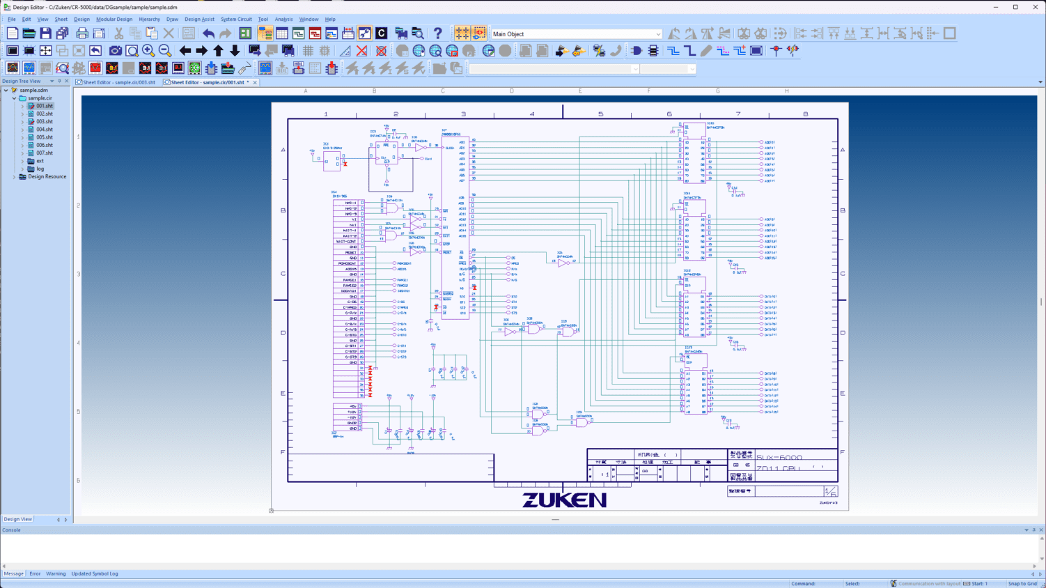Toggle the grid display in the toolbar
Image resolution: width=1046 pixels, height=588 pixels.
tap(309, 50)
